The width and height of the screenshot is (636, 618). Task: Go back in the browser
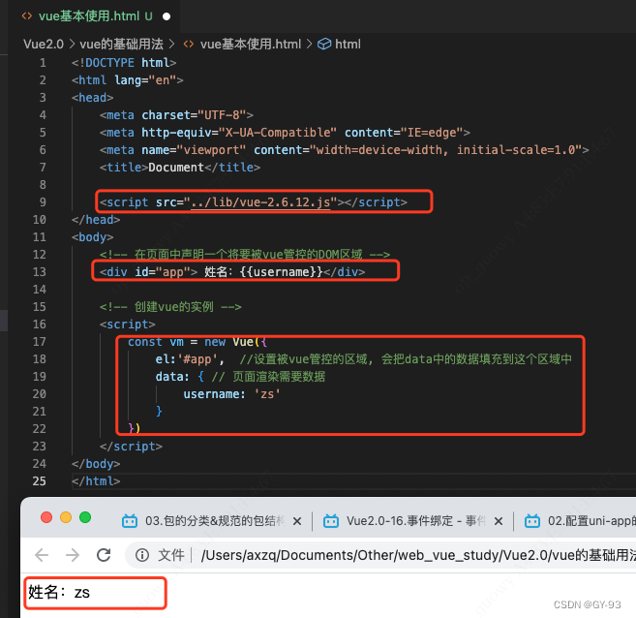[x=42, y=555]
